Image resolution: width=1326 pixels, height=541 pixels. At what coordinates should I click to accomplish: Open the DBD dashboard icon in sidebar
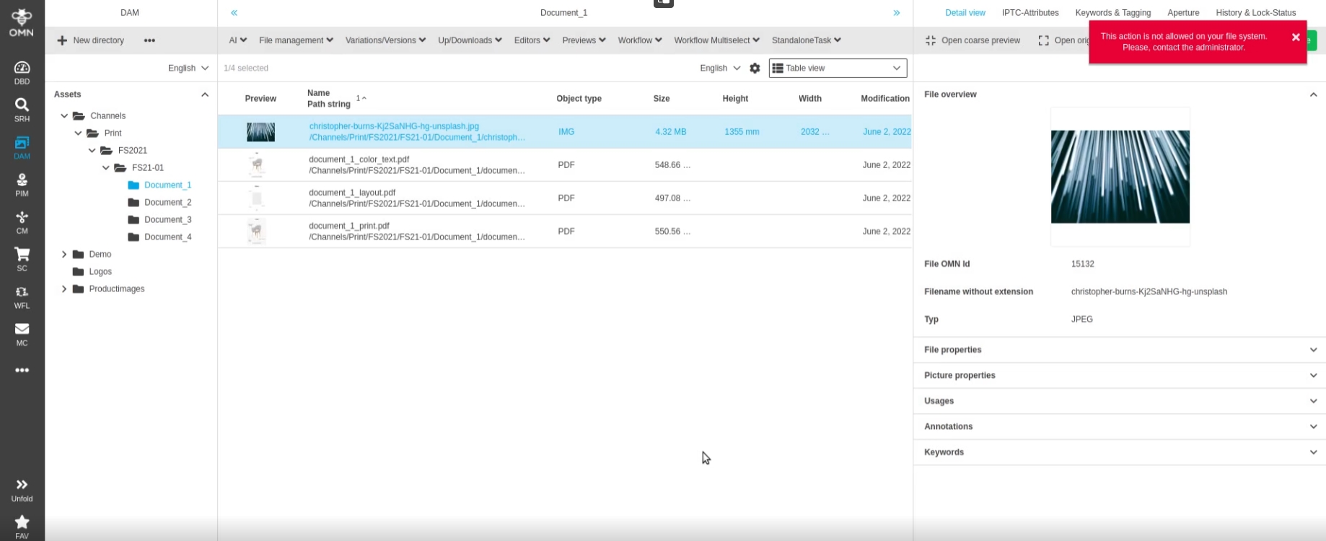tap(22, 72)
